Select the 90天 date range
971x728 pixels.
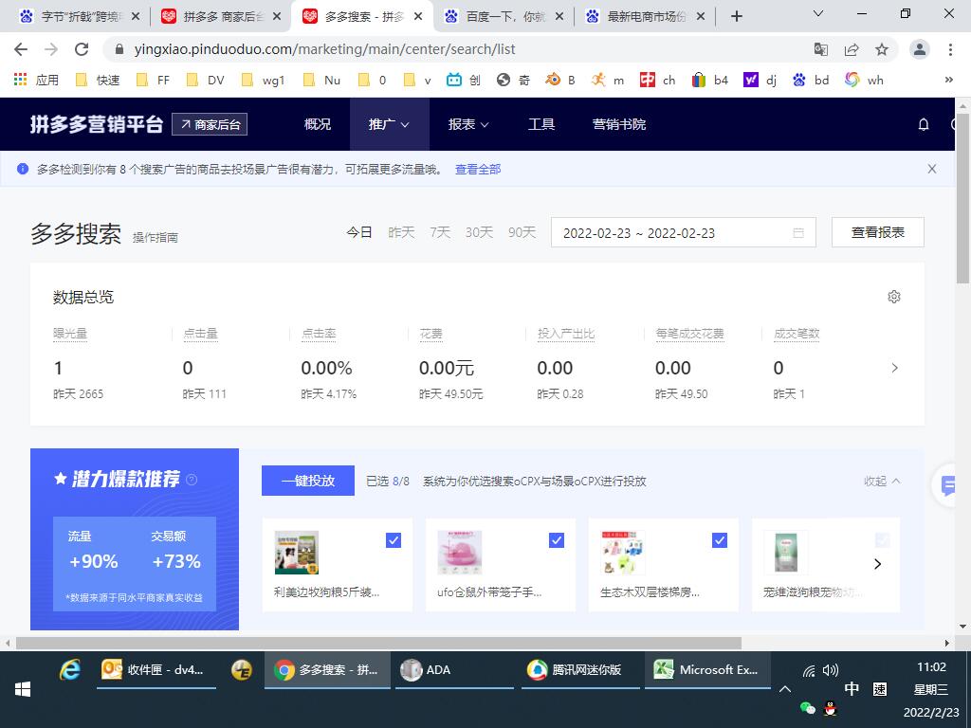[522, 232]
